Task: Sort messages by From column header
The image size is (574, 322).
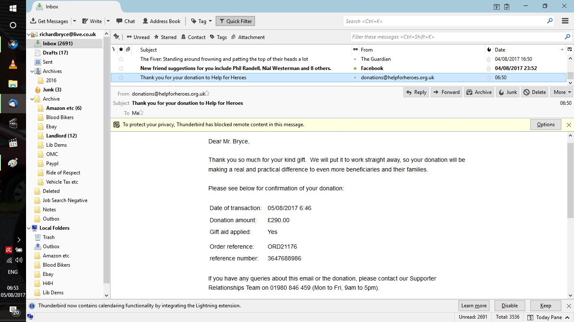Action: [x=422, y=49]
